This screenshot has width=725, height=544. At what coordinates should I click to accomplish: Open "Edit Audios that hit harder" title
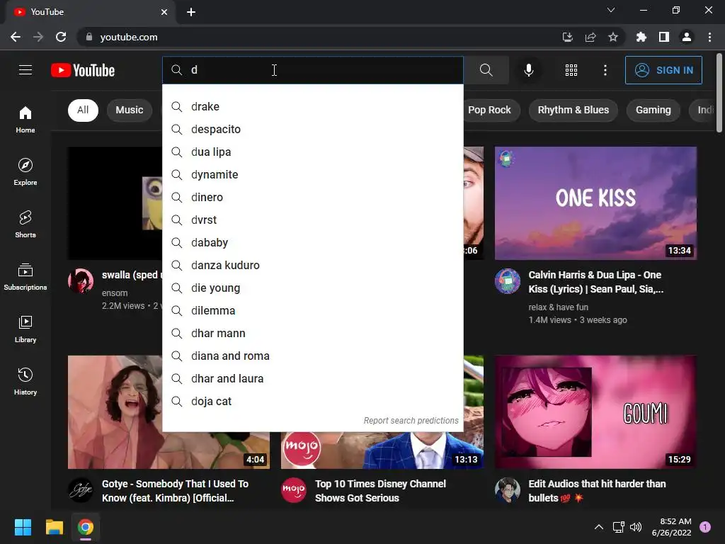[x=597, y=491]
